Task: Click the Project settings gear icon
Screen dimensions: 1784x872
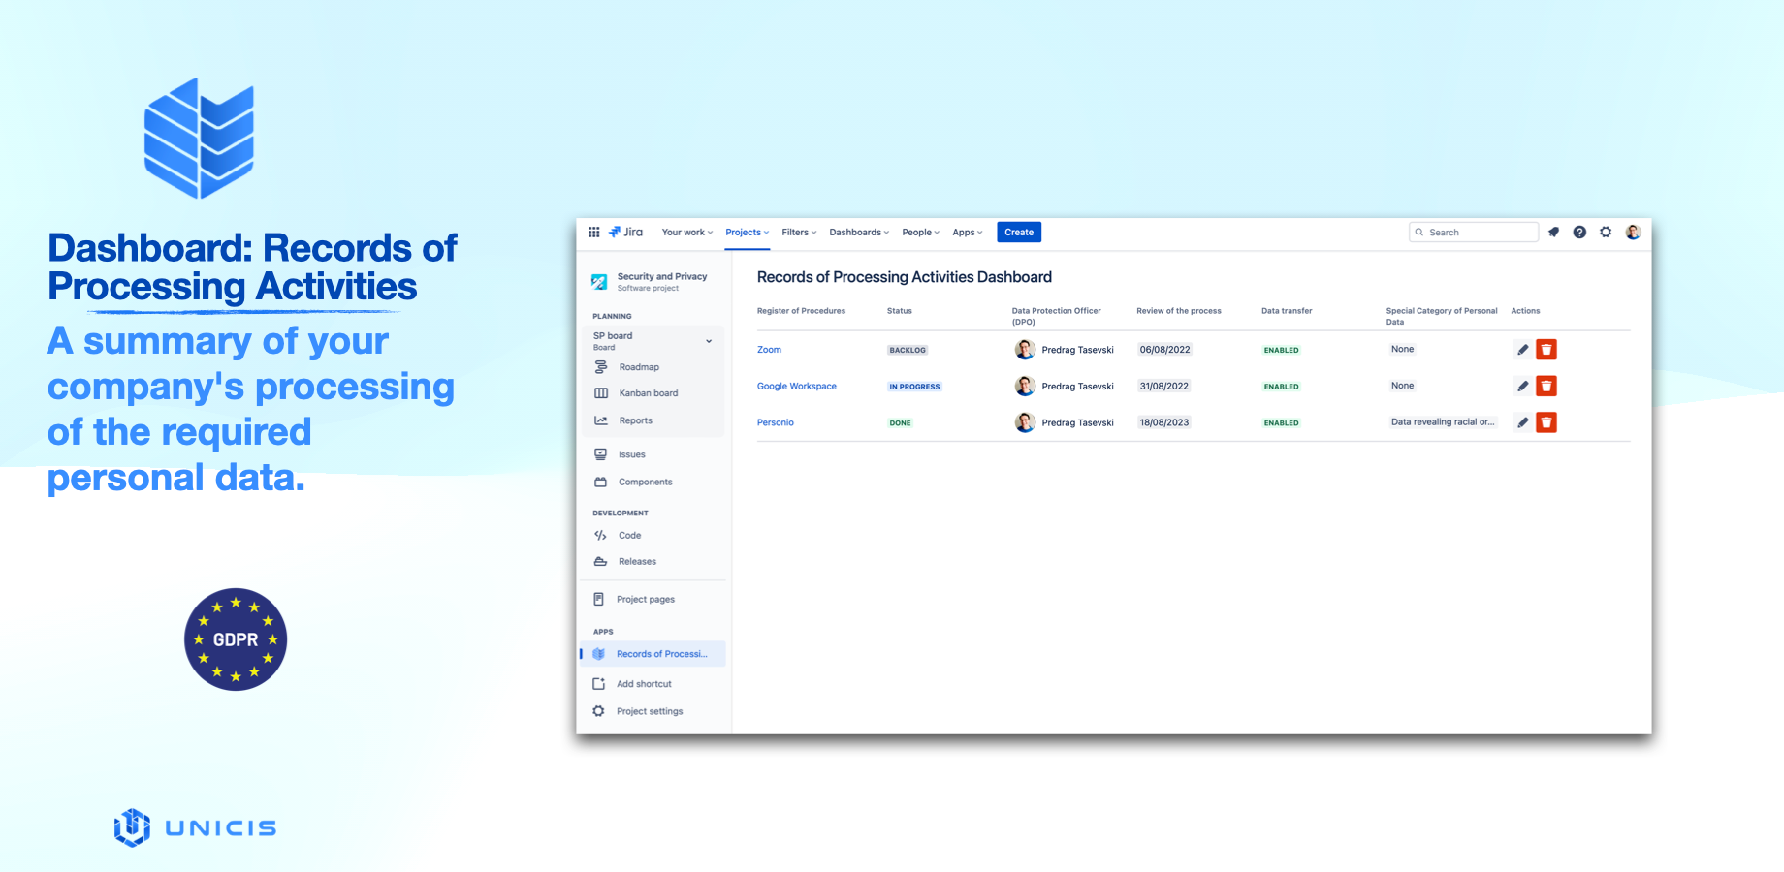Action: (599, 711)
